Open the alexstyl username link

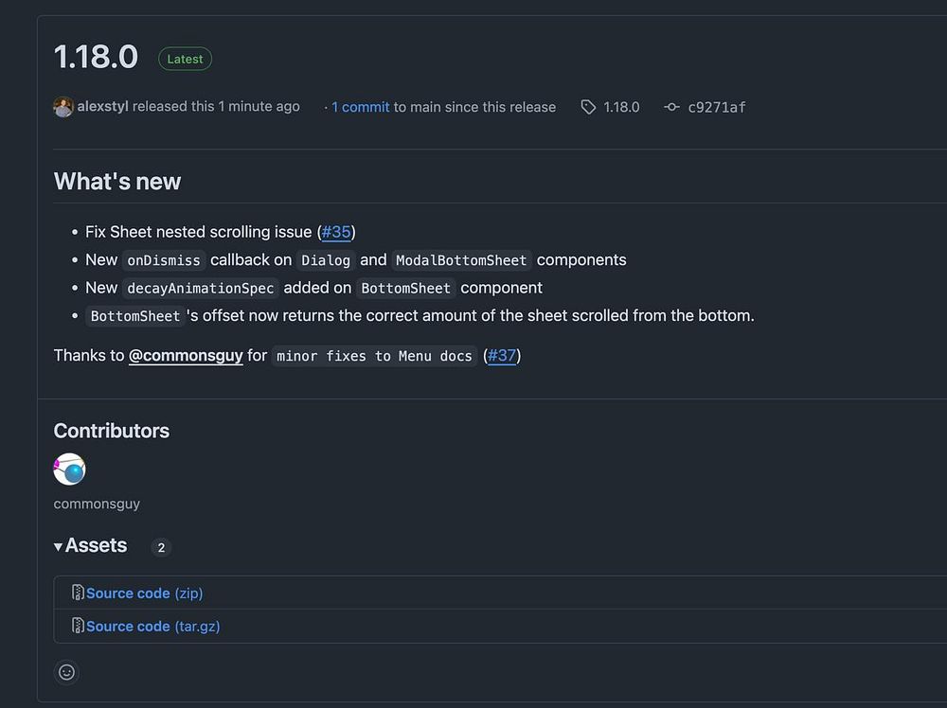[102, 107]
